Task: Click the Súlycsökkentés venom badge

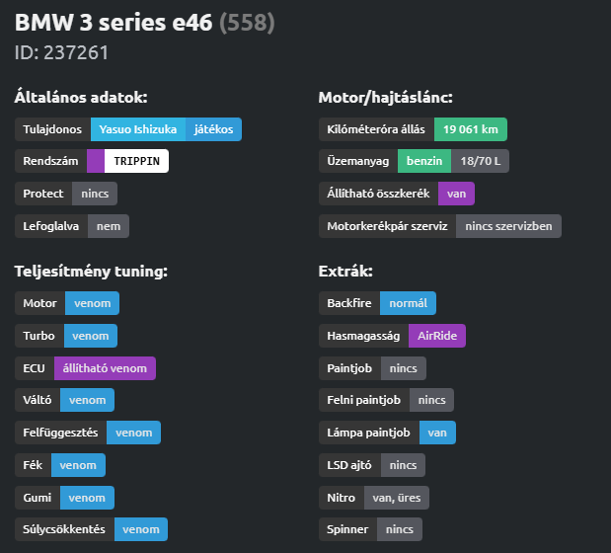Action: pyautogui.click(x=141, y=529)
